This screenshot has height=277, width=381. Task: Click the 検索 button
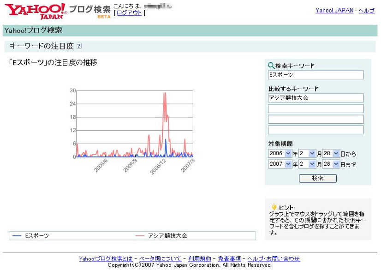tap(318, 178)
